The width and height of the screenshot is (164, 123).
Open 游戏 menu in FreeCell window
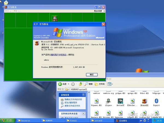click(8, 11)
